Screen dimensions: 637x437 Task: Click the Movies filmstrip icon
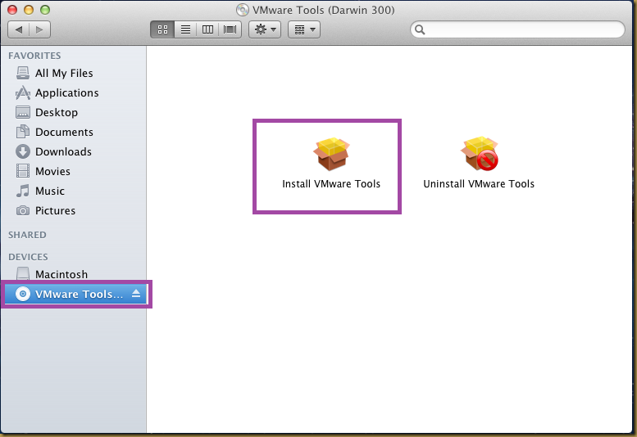coord(23,171)
